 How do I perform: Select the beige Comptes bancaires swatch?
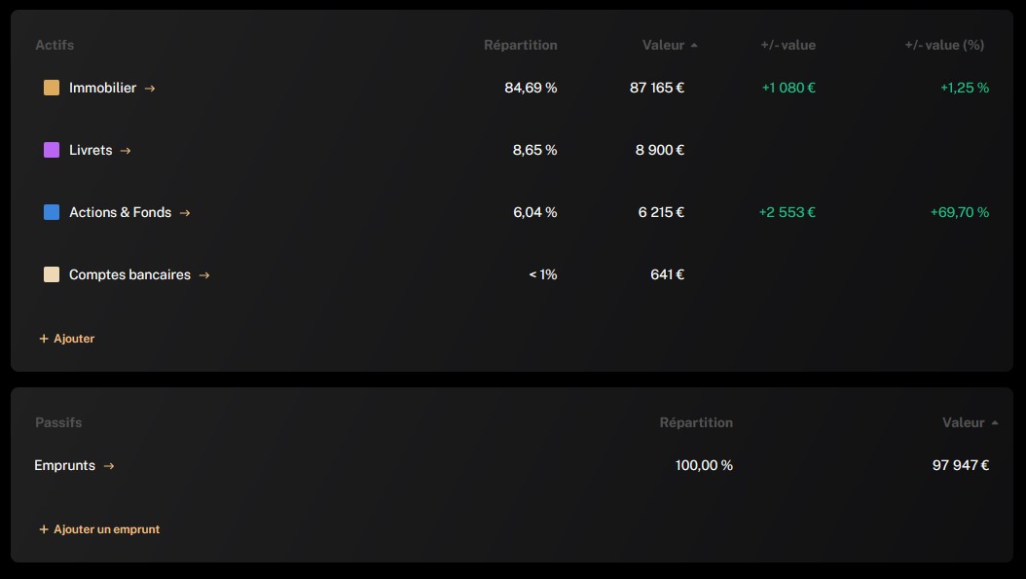(x=52, y=274)
